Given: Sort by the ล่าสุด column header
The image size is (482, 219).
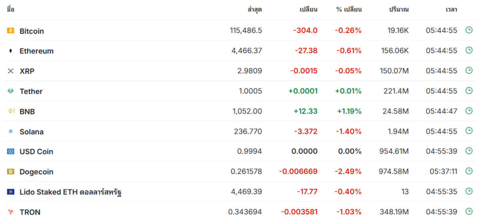Looking at the screenshot, I should pos(255,10).
